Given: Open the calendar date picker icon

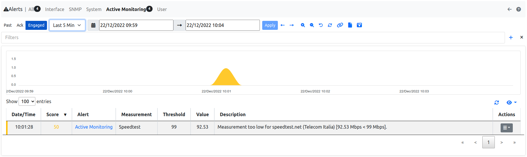Looking at the screenshot, I should pos(93,25).
